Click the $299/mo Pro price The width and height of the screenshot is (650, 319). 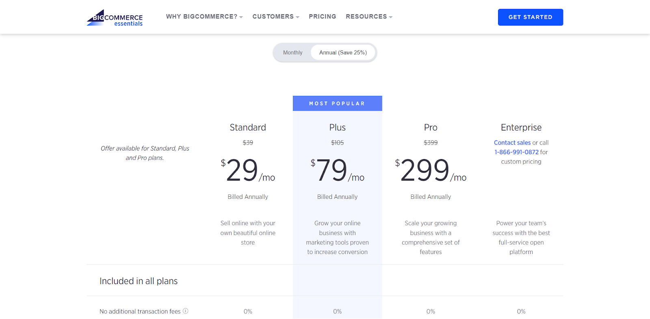[x=431, y=170]
